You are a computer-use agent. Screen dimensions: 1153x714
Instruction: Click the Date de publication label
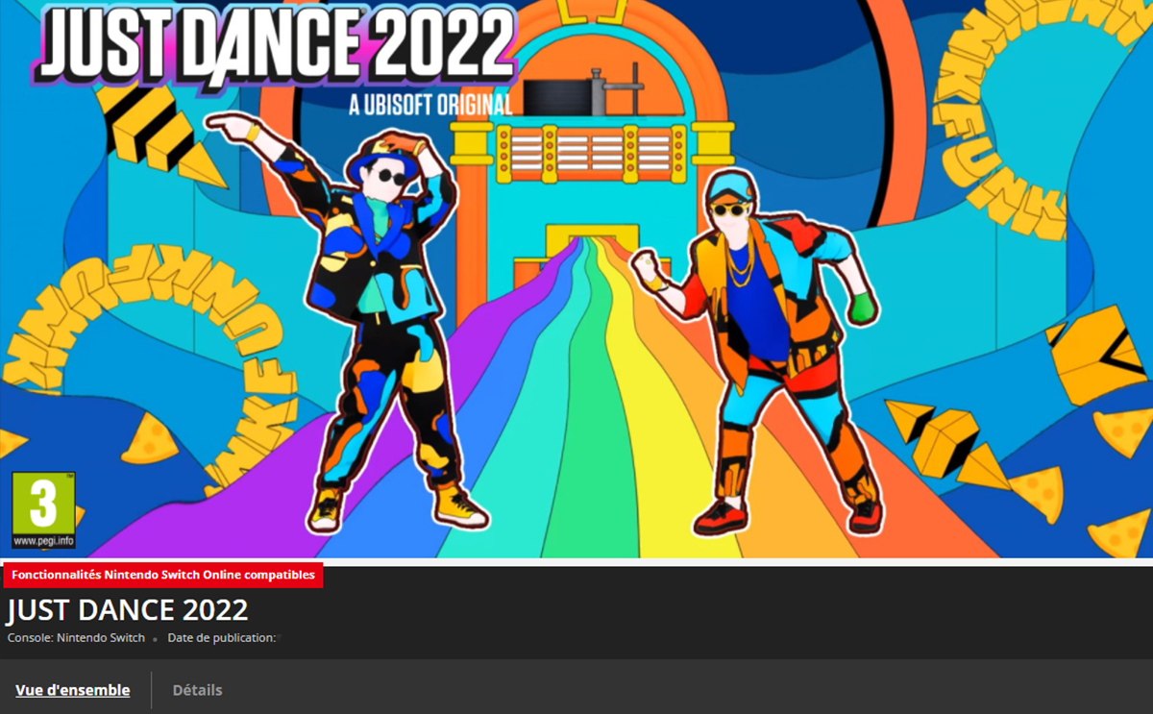tap(222, 638)
